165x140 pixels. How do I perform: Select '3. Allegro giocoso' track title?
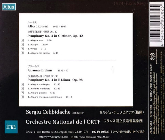(37, 93)
